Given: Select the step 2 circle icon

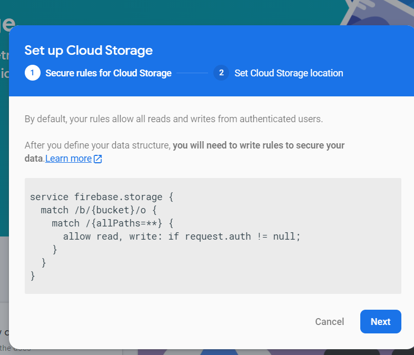Looking at the screenshot, I should (x=221, y=73).
